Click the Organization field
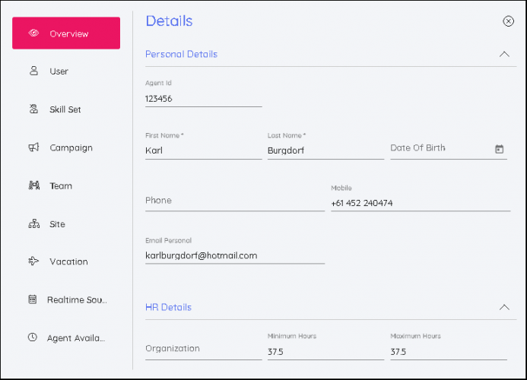This screenshot has width=527, height=380. point(202,349)
